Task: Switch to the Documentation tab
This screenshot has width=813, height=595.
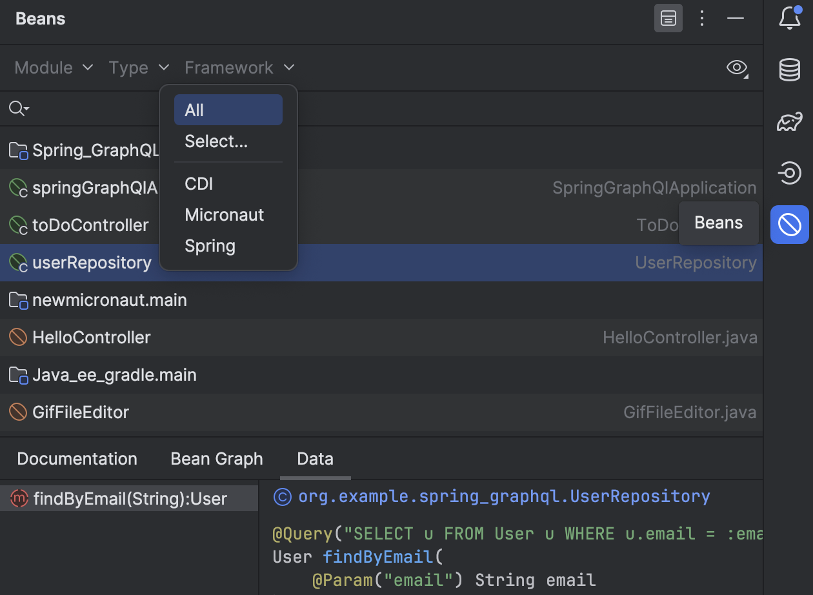Action: click(x=77, y=458)
